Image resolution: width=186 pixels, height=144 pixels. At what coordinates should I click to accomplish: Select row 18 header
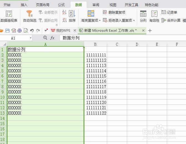(x=3, y=139)
